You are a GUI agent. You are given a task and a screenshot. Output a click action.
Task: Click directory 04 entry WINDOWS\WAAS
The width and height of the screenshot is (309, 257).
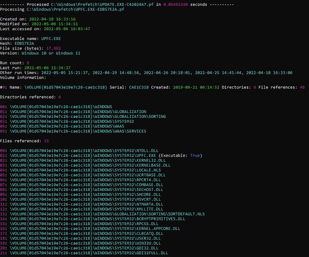[x=62, y=126]
